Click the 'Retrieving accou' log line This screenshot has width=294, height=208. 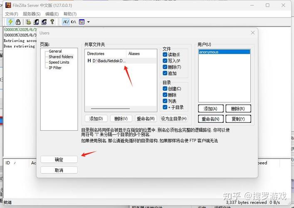(x=20, y=41)
